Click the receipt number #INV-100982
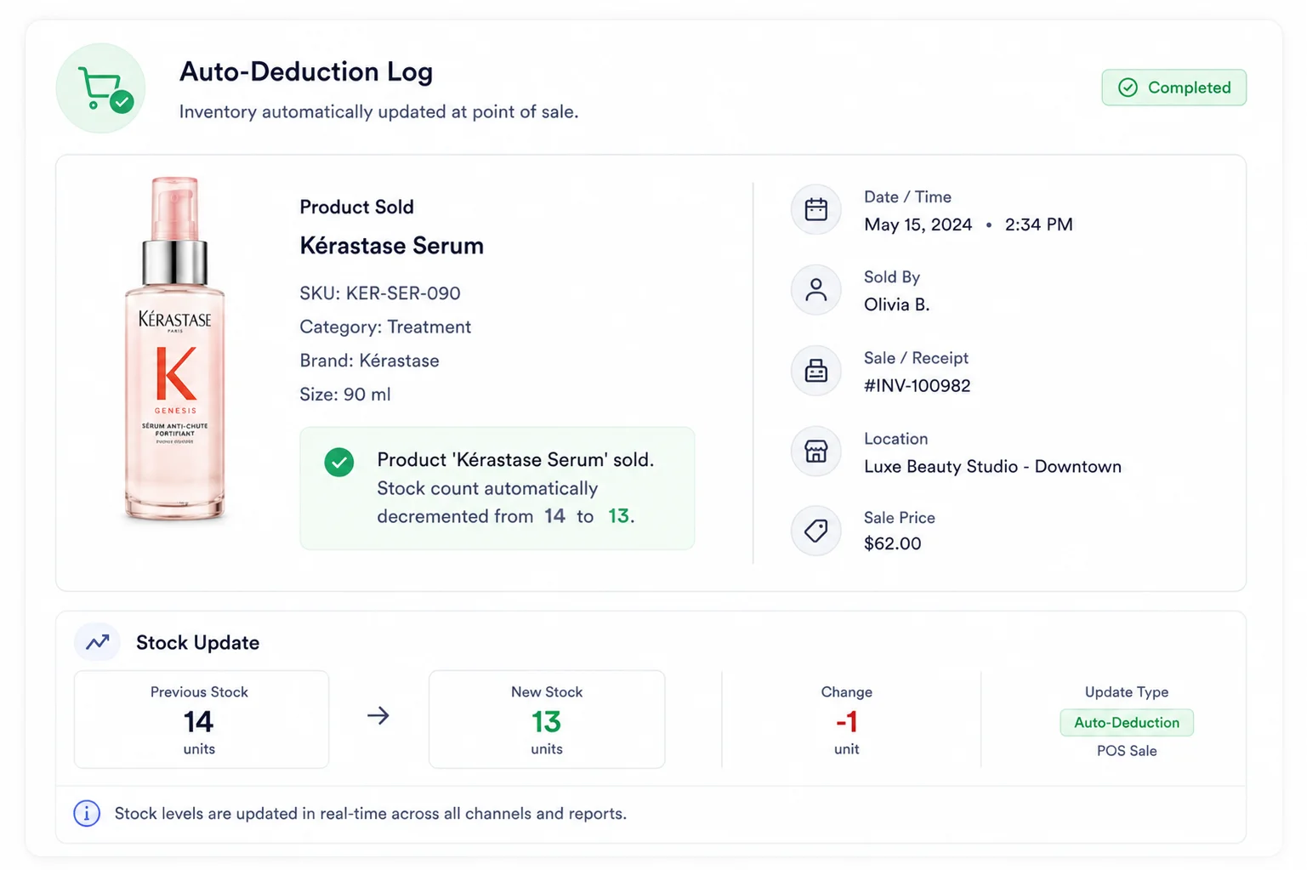 tap(917, 385)
